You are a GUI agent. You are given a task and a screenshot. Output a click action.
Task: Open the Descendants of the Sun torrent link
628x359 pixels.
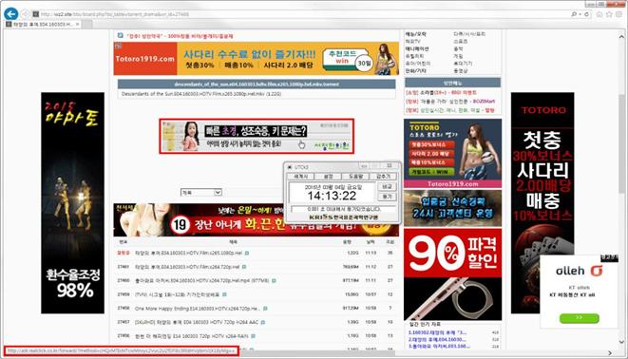point(257,84)
